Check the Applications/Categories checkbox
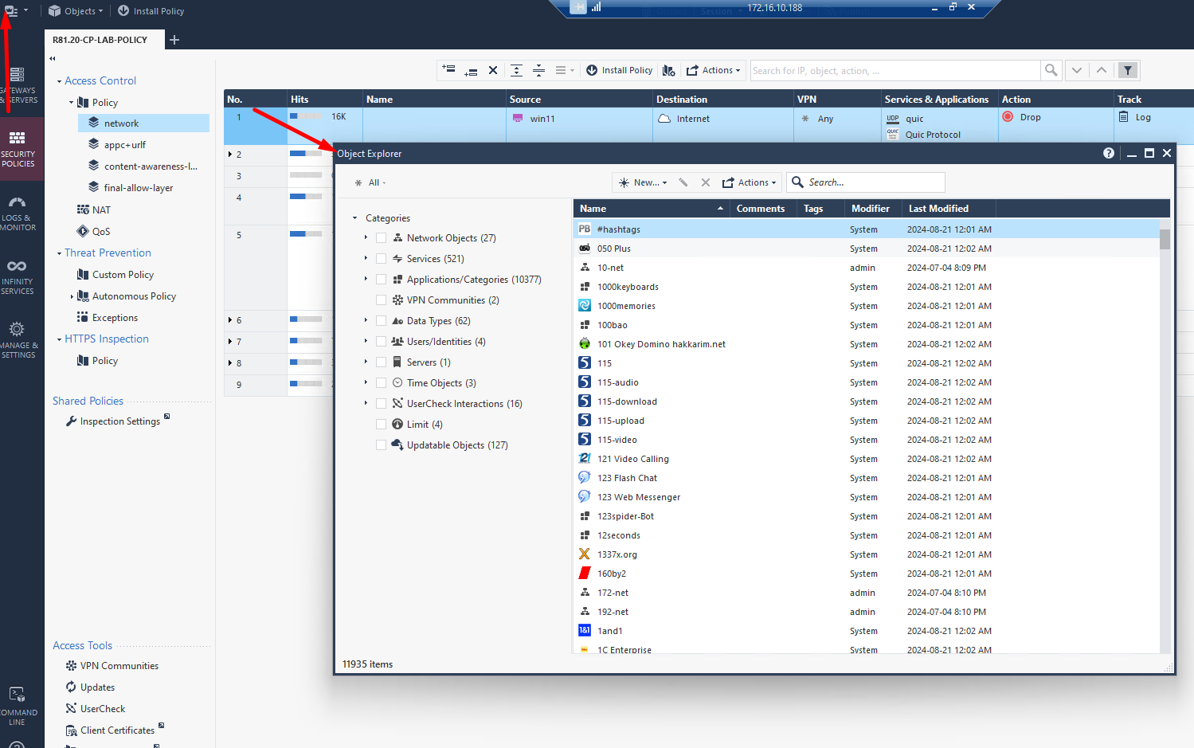The image size is (1194, 748). pyautogui.click(x=381, y=280)
